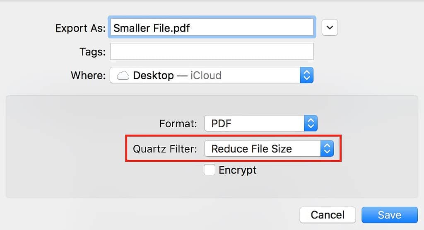Click the "Format:" label
Viewport: 424px width, 230px height.
coord(178,123)
